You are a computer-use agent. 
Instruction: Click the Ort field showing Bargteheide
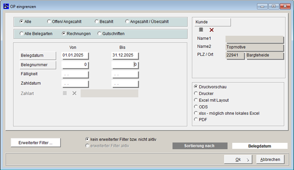[265, 55]
